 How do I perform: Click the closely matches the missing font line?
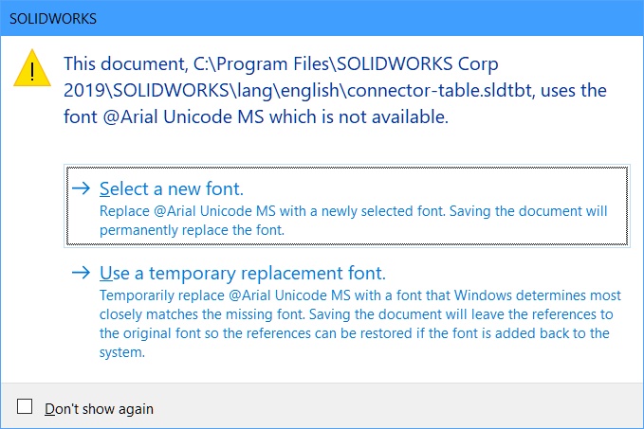356,314
